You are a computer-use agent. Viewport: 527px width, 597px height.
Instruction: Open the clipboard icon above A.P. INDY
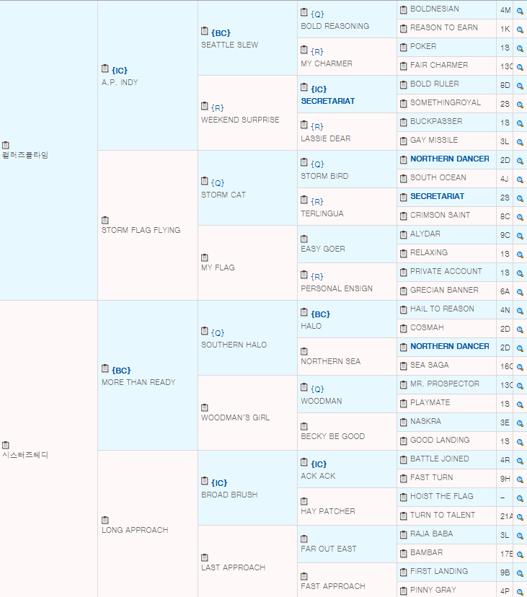105,69
